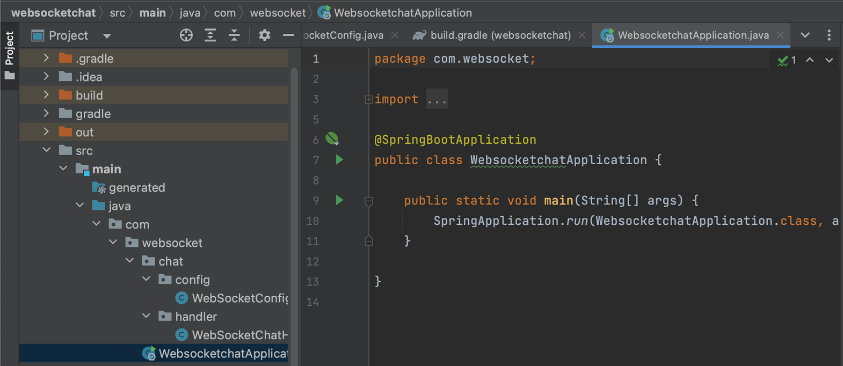Click WebsocketchatApplication in breadcrumb bar
843x366 pixels.
395,12
